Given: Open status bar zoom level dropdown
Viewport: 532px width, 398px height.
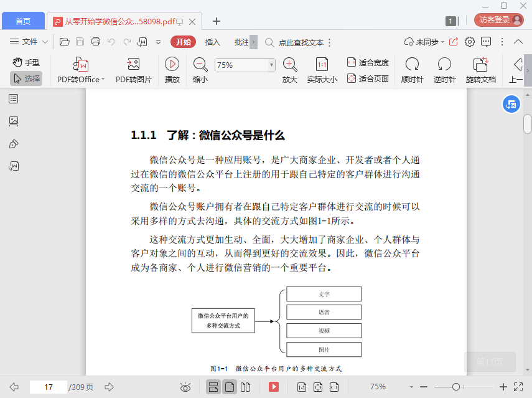Looking at the screenshot, I should 411,387.
